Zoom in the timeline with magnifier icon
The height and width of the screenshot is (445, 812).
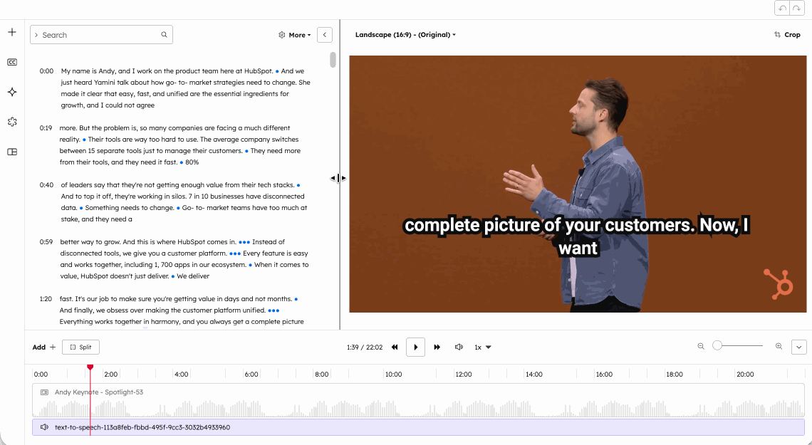[x=779, y=347]
